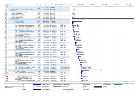Click the blue info indicator column icon
Viewport: 138px width, 97px height.
(7, 5)
